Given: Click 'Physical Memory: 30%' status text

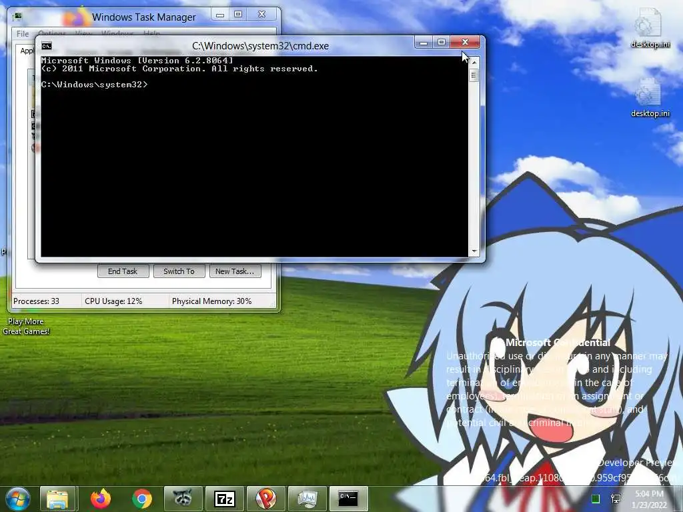Looking at the screenshot, I should pyautogui.click(x=211, y=301).
